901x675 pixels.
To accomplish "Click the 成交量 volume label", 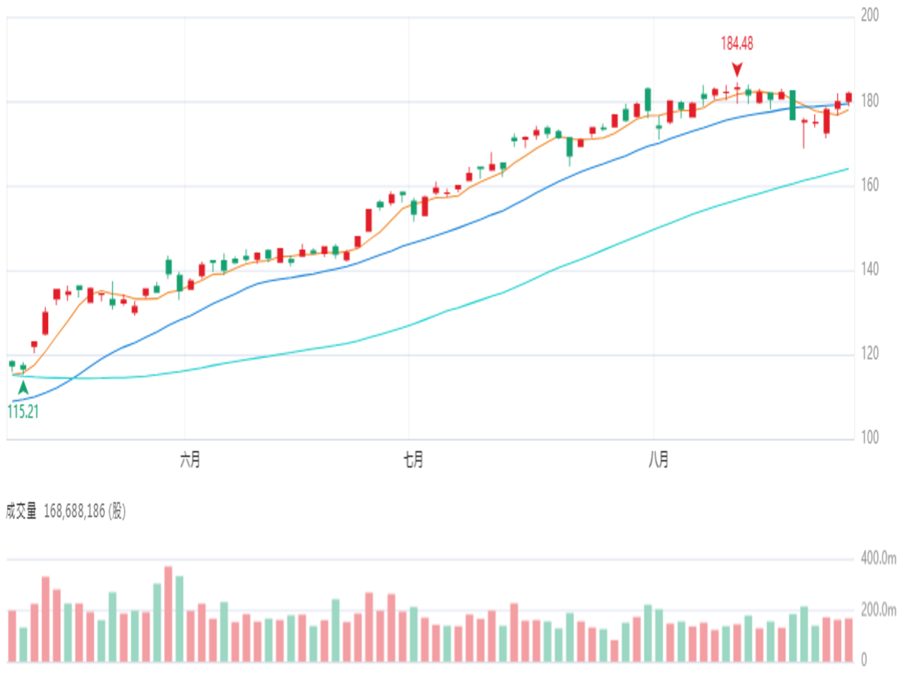I will [21, 511].
